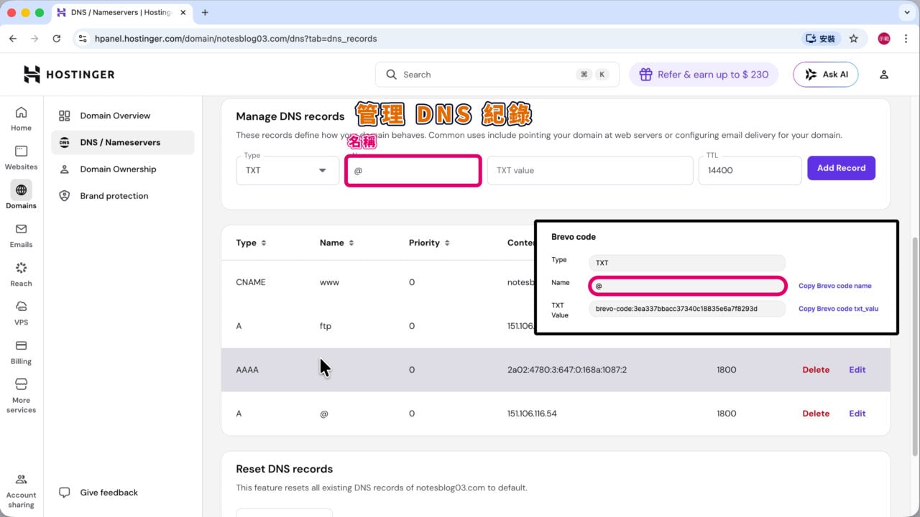Open Emails in the sidebar
This screenshot has width=920, height=517.
click(21, 236)
